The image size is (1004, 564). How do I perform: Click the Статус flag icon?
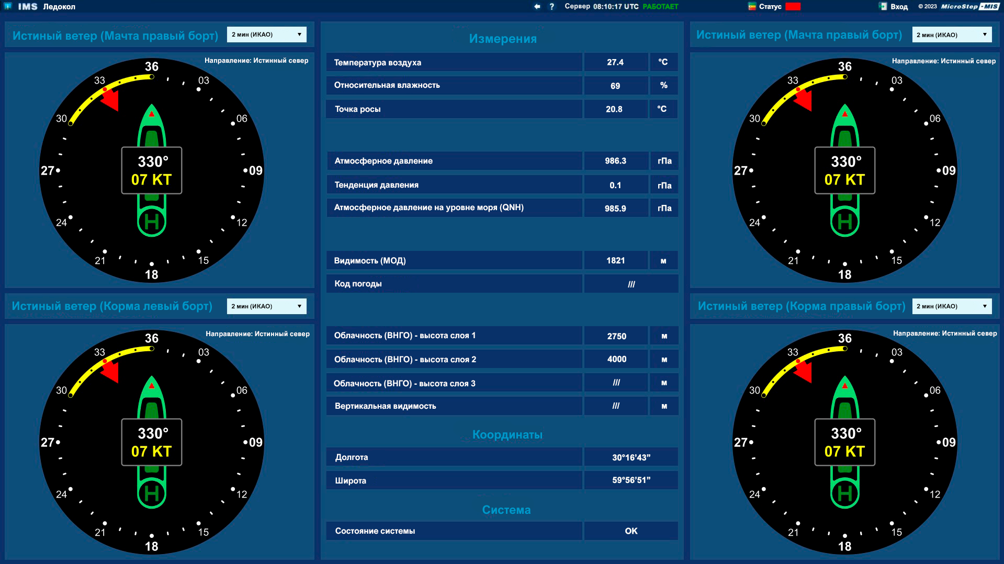[x=752, y=7]
